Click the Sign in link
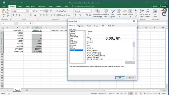Screen dimensions: 169x95 (x=155, y=6)
